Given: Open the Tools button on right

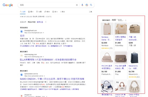Looking at the screenshot, I should tap(91, 12).
